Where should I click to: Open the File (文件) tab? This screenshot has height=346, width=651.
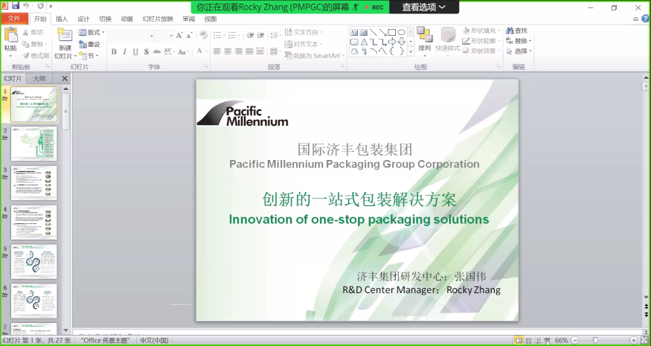pos(14,19)
